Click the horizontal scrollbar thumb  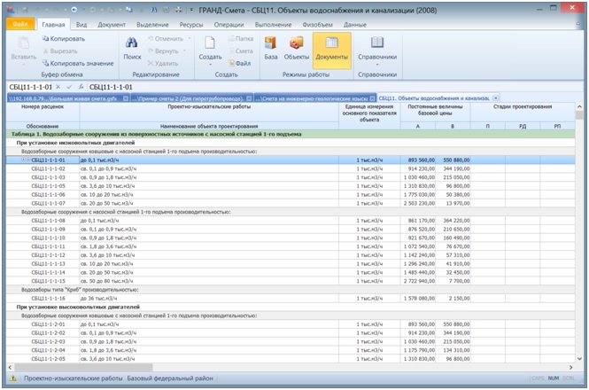coord(83,367)
